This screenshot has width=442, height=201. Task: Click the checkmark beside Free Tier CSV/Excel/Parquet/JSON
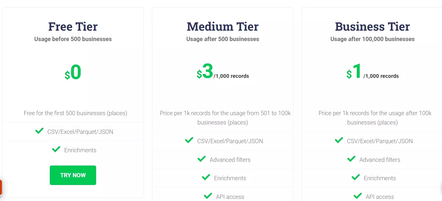39,131
